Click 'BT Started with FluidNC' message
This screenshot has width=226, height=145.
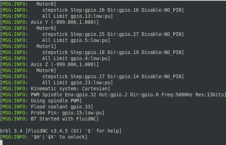pos(49,119)
